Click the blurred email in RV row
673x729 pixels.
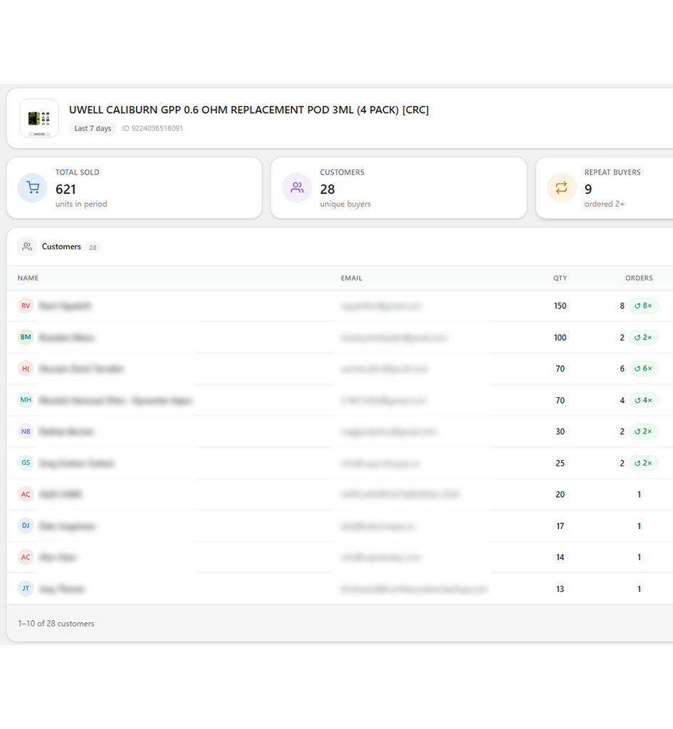(x=382, y=306)
